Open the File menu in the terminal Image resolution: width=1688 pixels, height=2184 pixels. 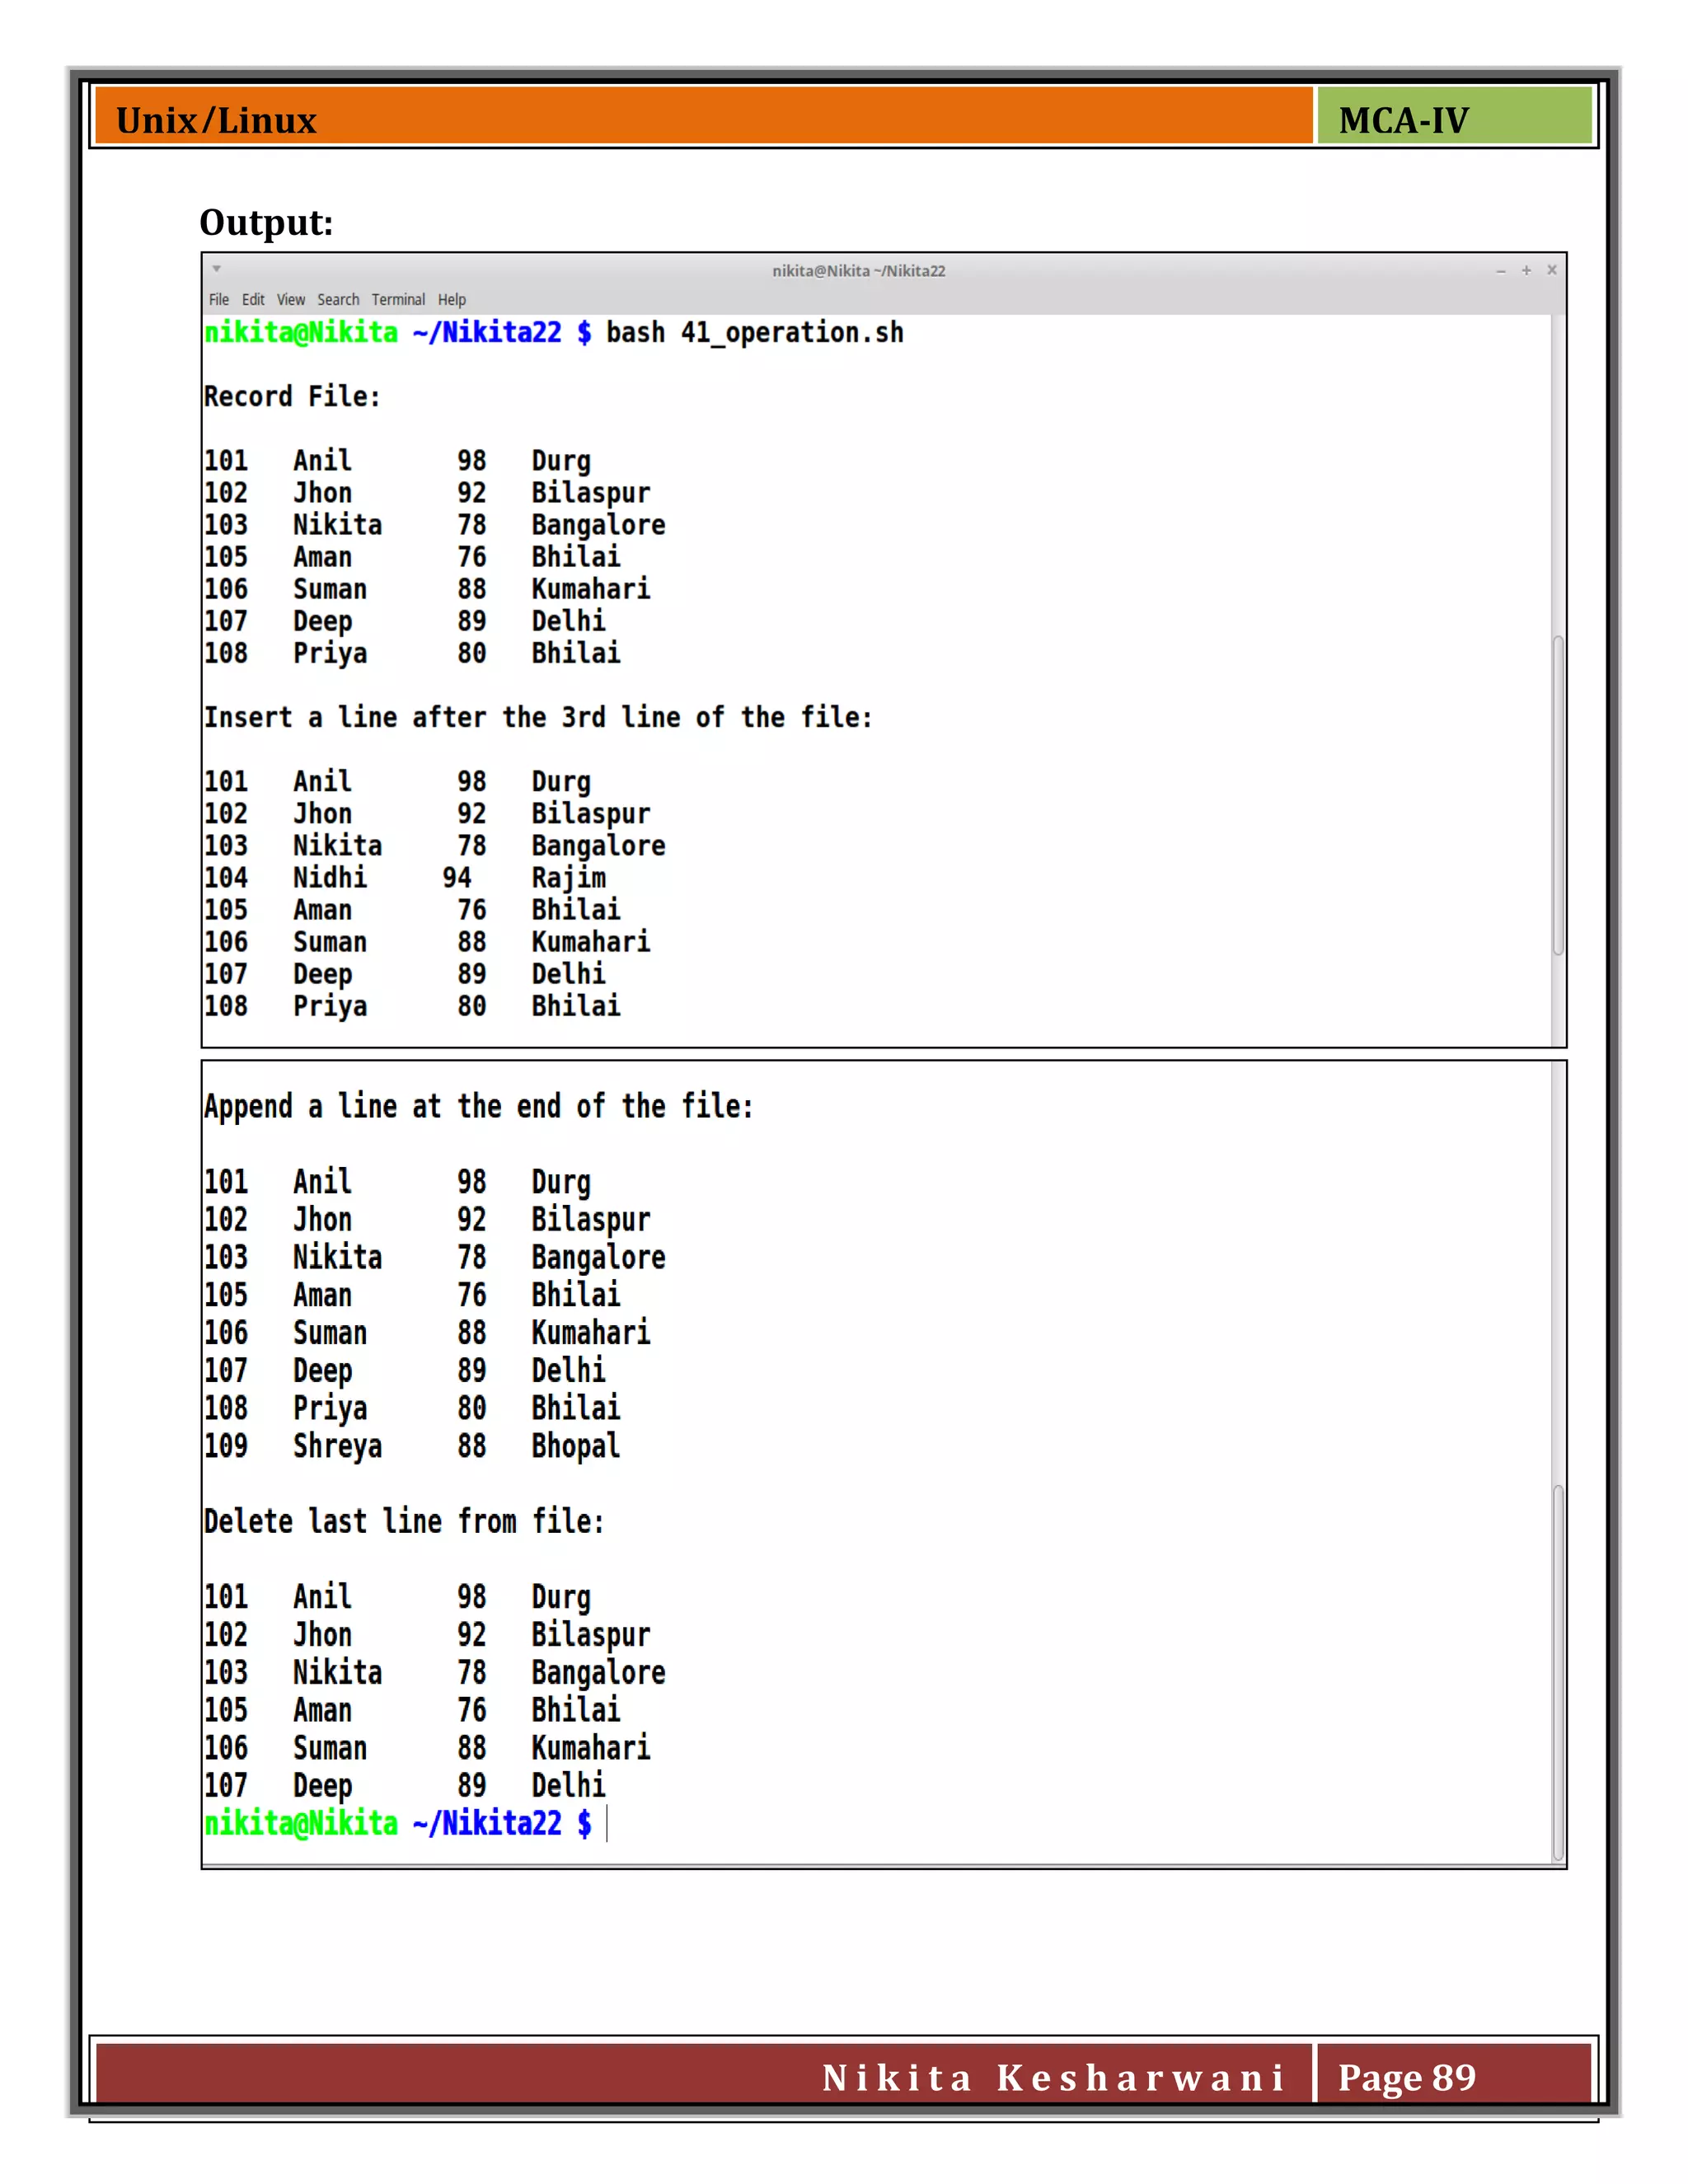pyautogui.click(x=219, y=299)
